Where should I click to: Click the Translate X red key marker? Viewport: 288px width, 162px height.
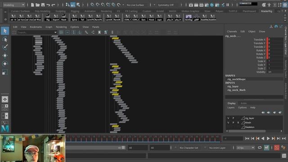pyautogui.click(x=267, y=40)
